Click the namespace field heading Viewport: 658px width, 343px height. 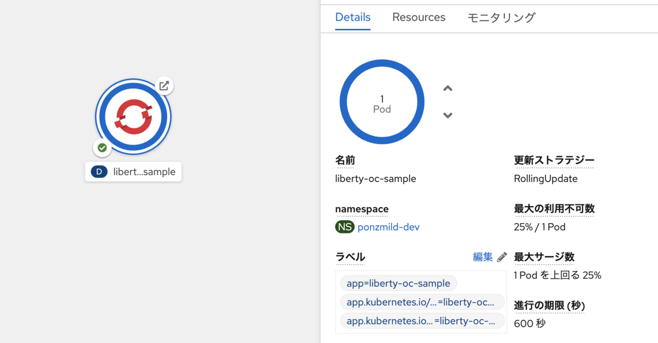point(362,209)
